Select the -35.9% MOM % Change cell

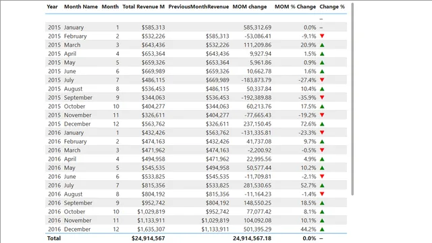click(x=307, y=97)
